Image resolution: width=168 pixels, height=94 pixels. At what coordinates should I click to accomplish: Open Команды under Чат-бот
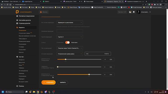click(x=22, y=73)
